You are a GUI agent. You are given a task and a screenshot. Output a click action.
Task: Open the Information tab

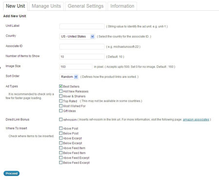(x=122, y=6)
